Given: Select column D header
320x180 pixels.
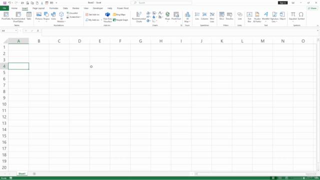Looking at the screenshot, I should (79, 41).
